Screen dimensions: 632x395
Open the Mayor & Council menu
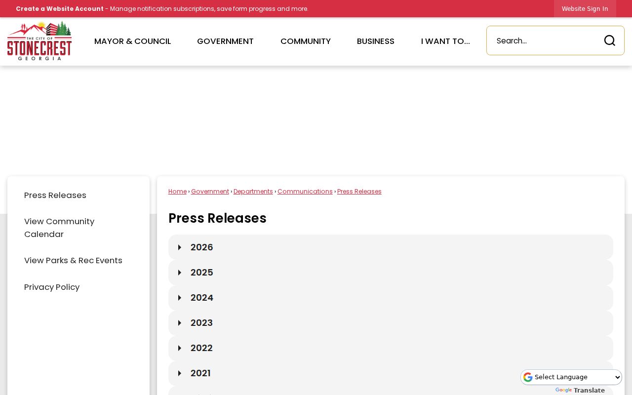point(133,41)
